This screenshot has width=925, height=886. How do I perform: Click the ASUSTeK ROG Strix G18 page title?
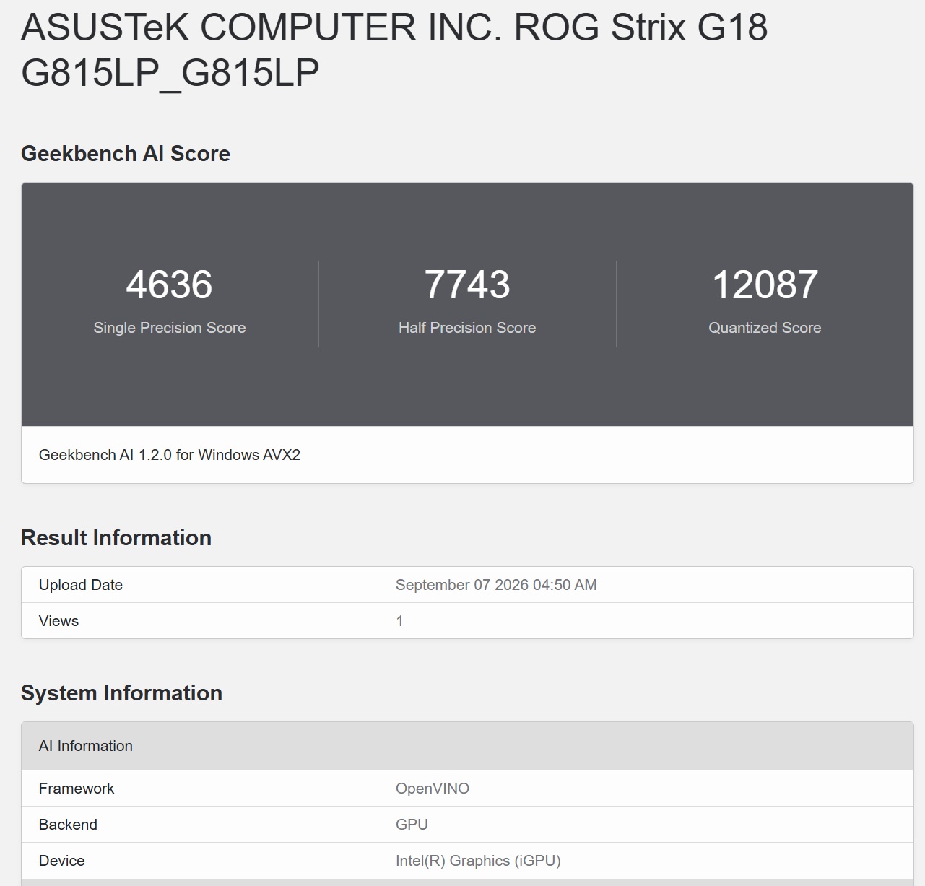coord(394,50)
